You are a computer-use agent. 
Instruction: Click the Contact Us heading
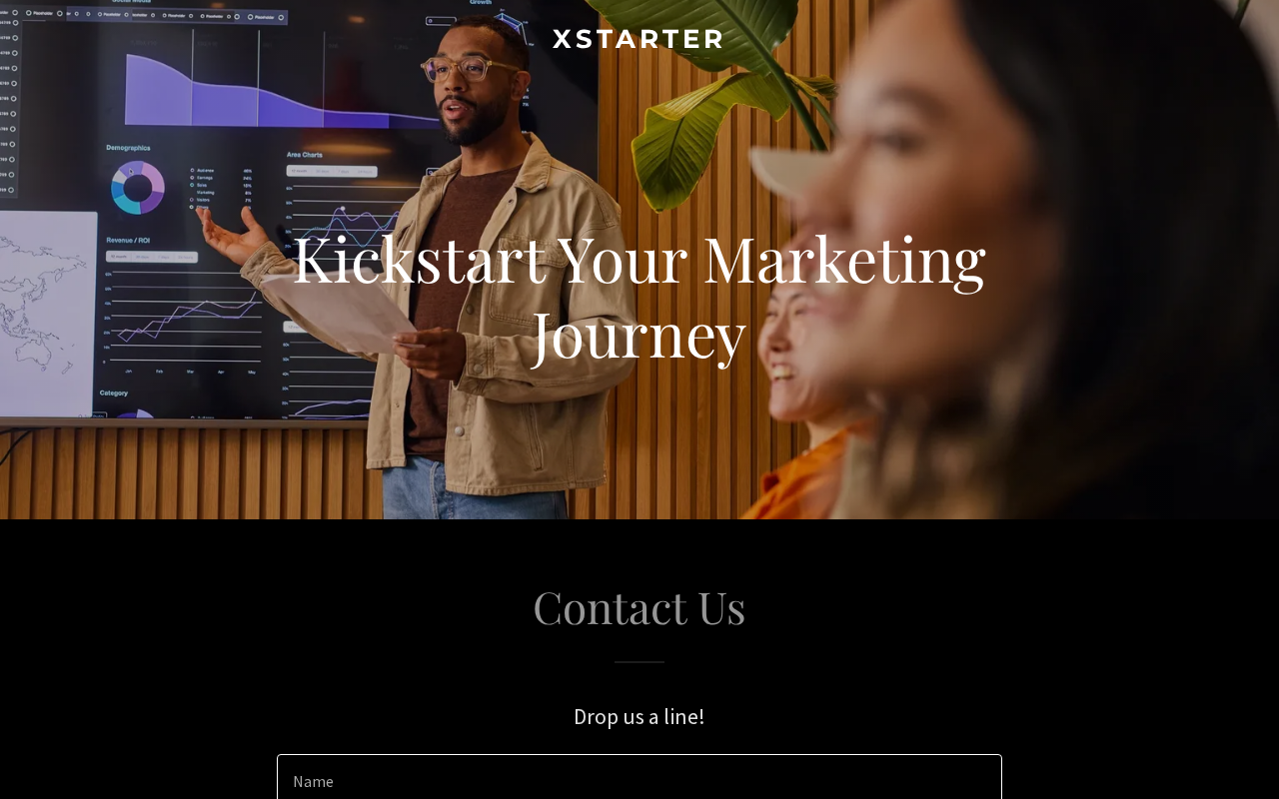pos(639,607)
